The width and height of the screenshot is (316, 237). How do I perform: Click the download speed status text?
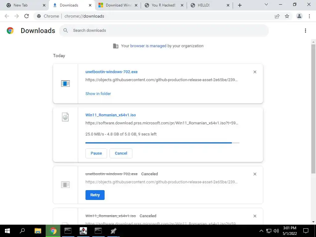pyautogui.click(x=121, y=134)
